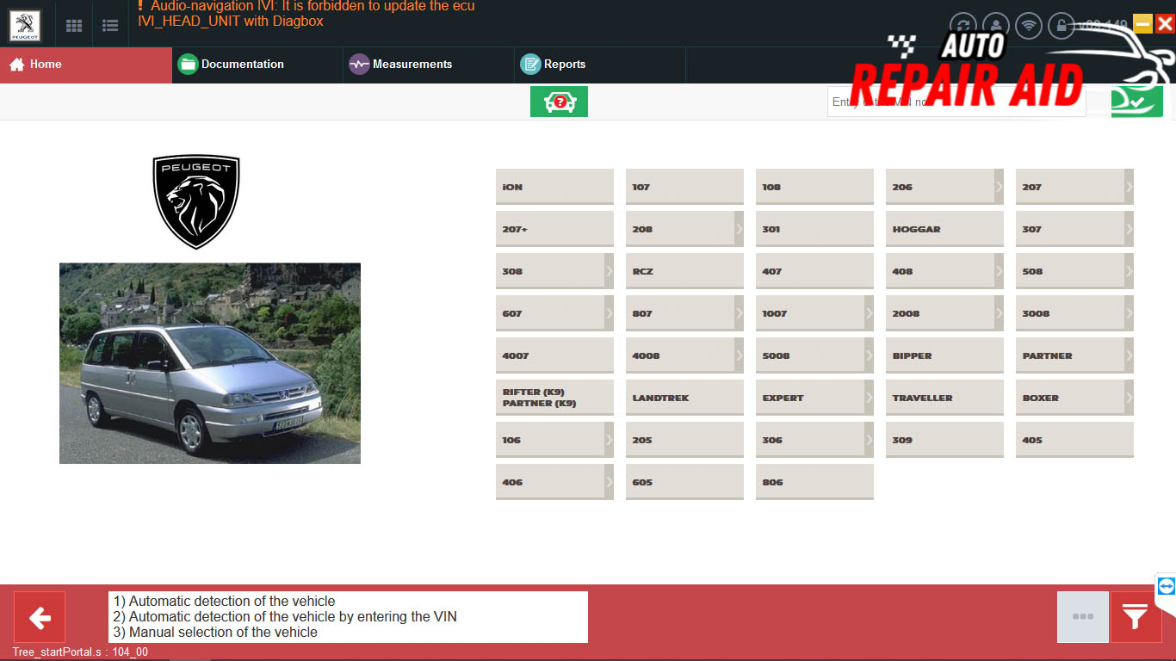Select the 301 vehicle button

[x=814, y=229]
